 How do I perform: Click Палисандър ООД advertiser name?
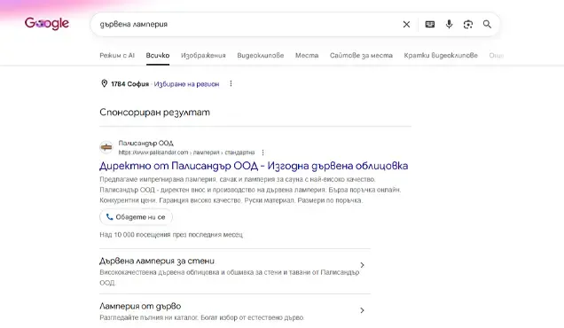[146, 143]
